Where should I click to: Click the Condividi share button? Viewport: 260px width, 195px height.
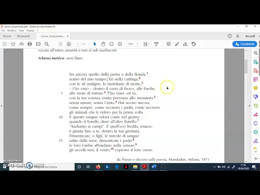tap(245, 44)
